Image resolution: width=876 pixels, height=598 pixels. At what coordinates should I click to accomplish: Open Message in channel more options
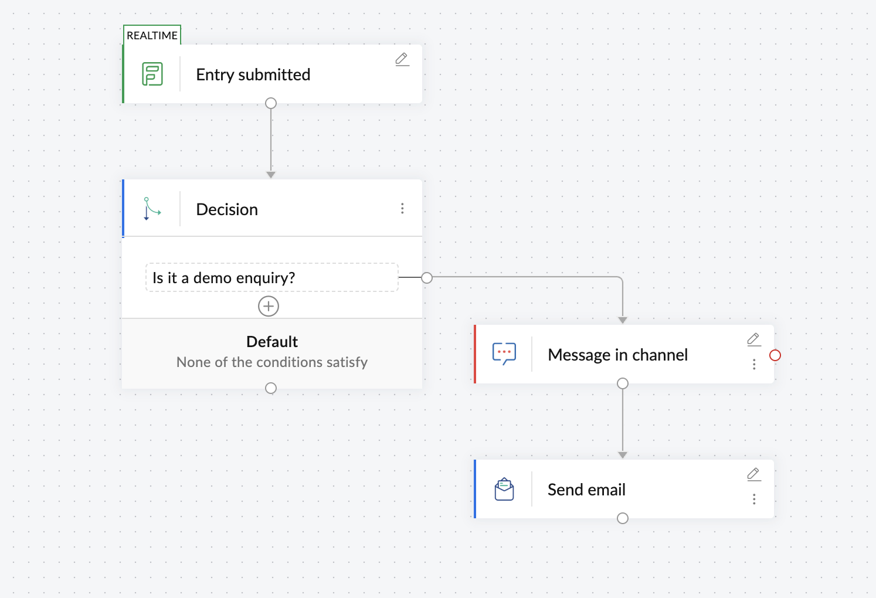pyautogui.click(x=754, y=365)
